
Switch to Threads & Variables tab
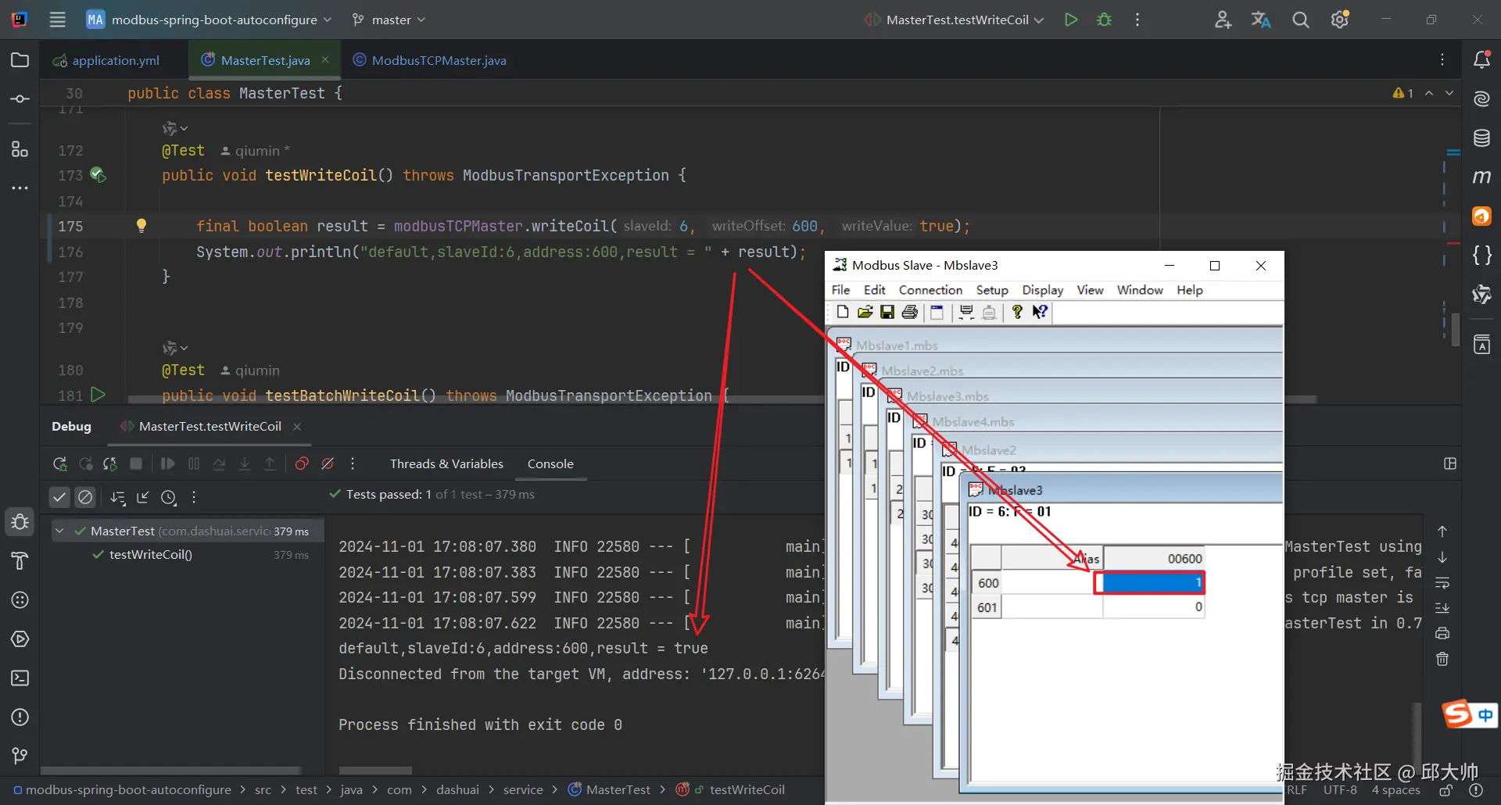pyautogui.click(x=446, y=464)
